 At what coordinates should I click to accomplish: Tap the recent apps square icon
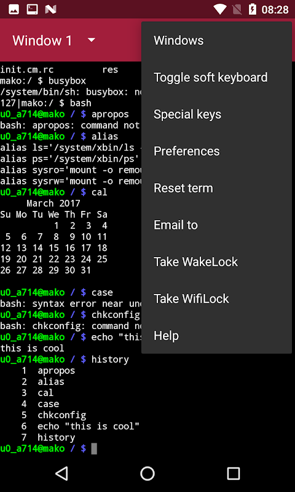(234, 473)
